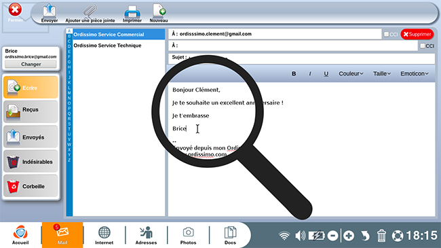Toggle underline formatting U

click(326, 73)
